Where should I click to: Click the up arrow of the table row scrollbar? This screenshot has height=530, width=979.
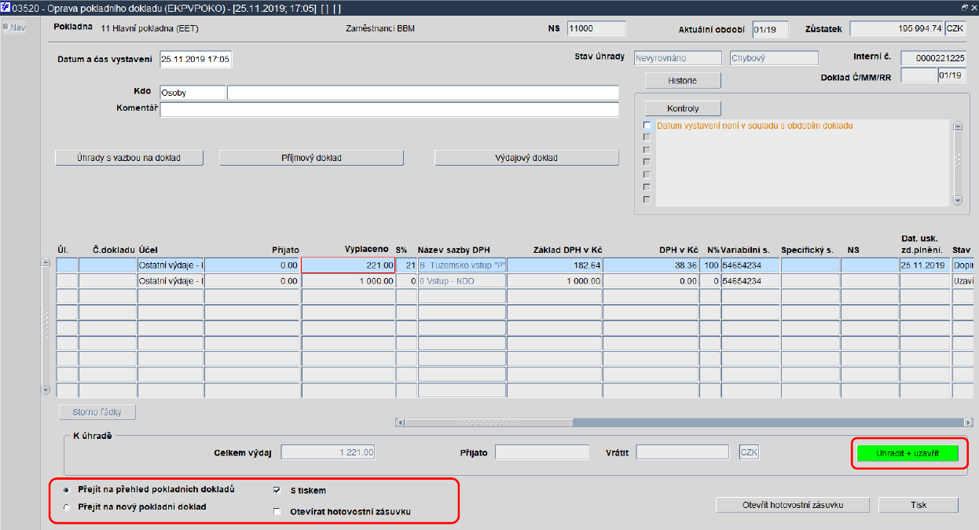[46, 263]
